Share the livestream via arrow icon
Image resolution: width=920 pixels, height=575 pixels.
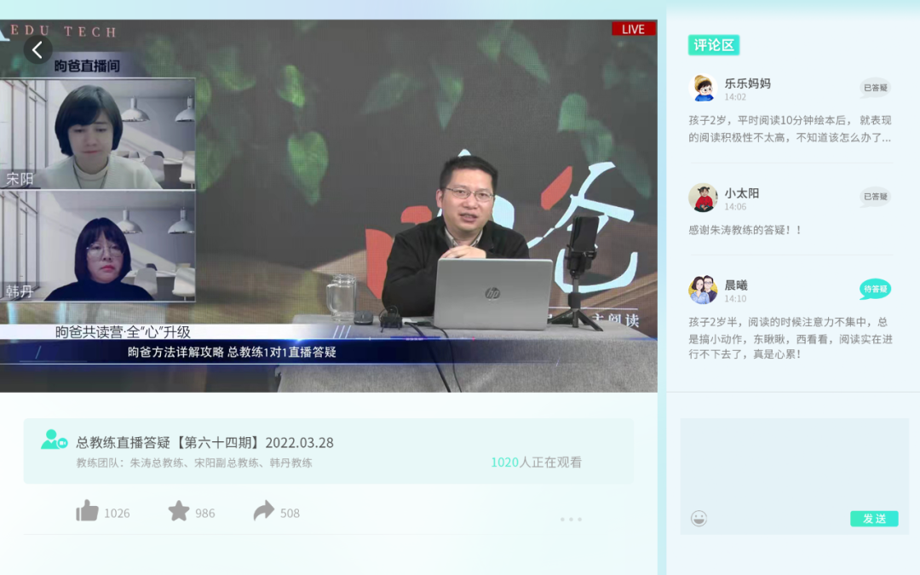tap(264, 511)
